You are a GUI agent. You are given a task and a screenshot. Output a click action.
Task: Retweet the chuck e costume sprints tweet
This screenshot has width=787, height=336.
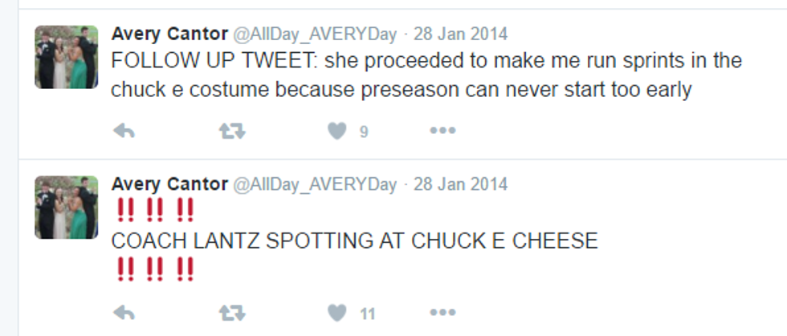pyautogui.click(x=231, y=132)
